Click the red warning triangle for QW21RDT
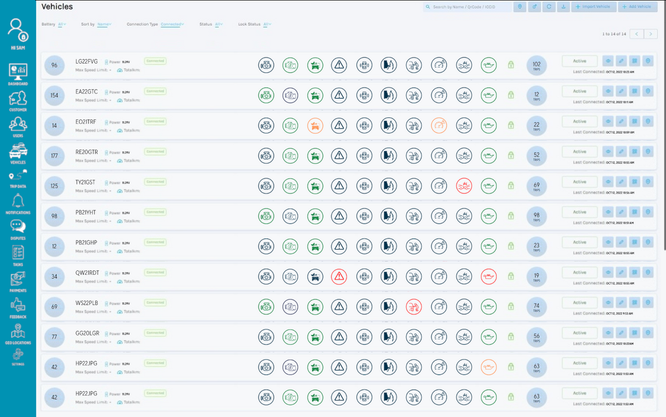 [x=339, y=276]
